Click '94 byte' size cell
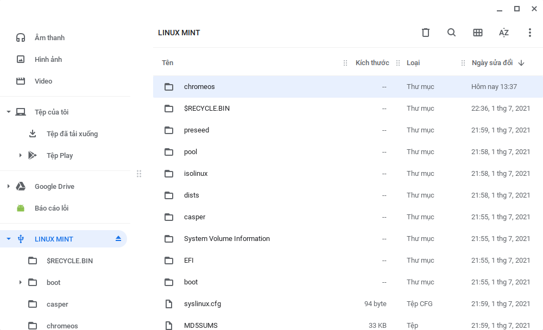This screenshot has width=543, height=330. [x=375, y=304]
